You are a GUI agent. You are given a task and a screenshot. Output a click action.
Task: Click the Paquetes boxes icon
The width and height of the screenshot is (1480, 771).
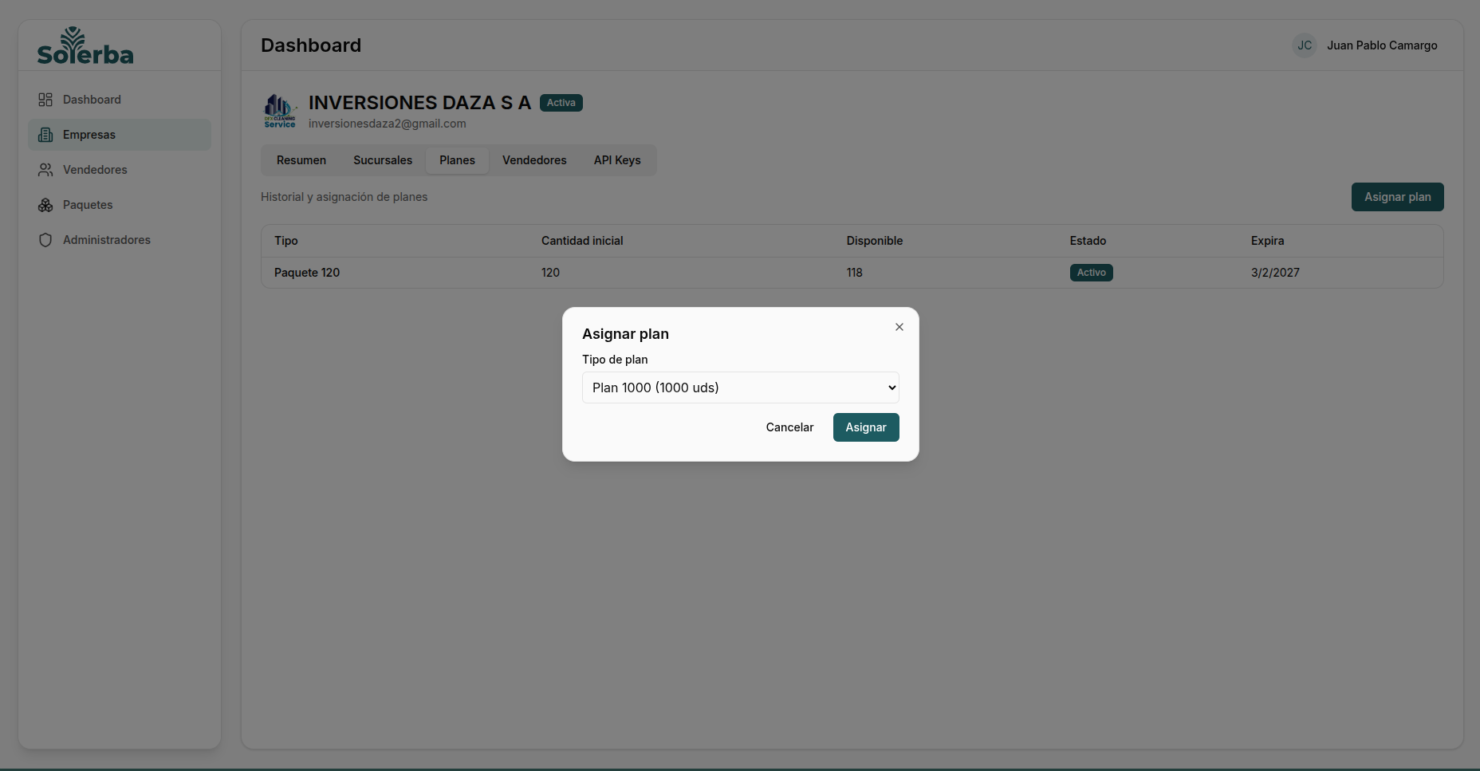[45, 205]
